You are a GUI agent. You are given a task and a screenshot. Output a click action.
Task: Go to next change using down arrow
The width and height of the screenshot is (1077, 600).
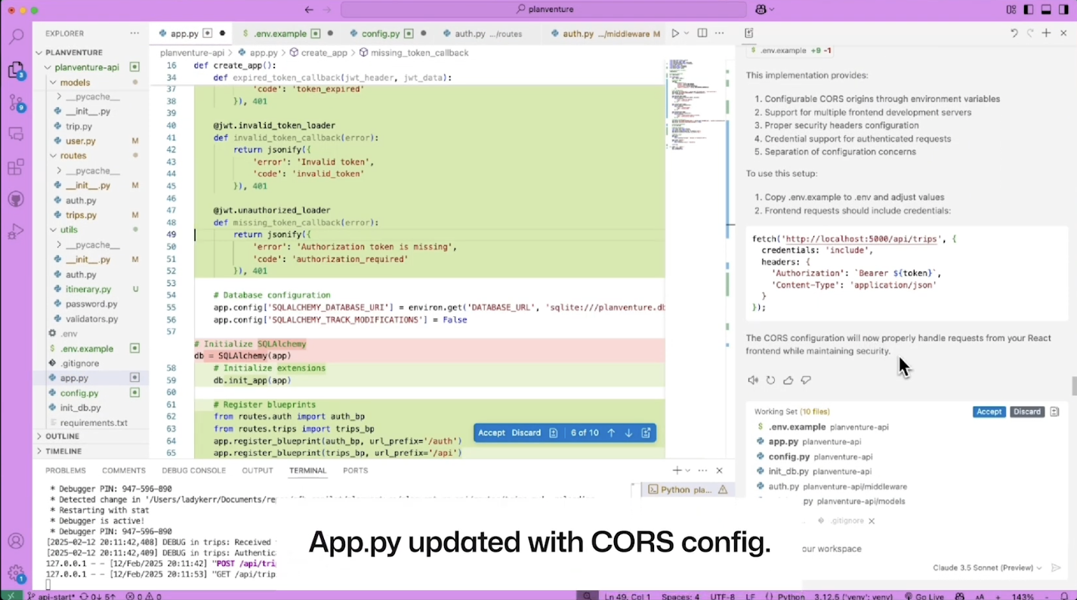coord(628,432)
